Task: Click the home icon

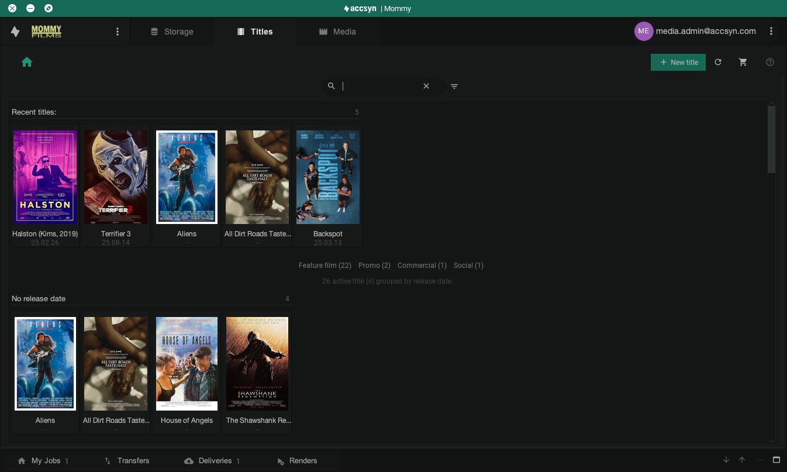Action: click(x=26, y=62)
